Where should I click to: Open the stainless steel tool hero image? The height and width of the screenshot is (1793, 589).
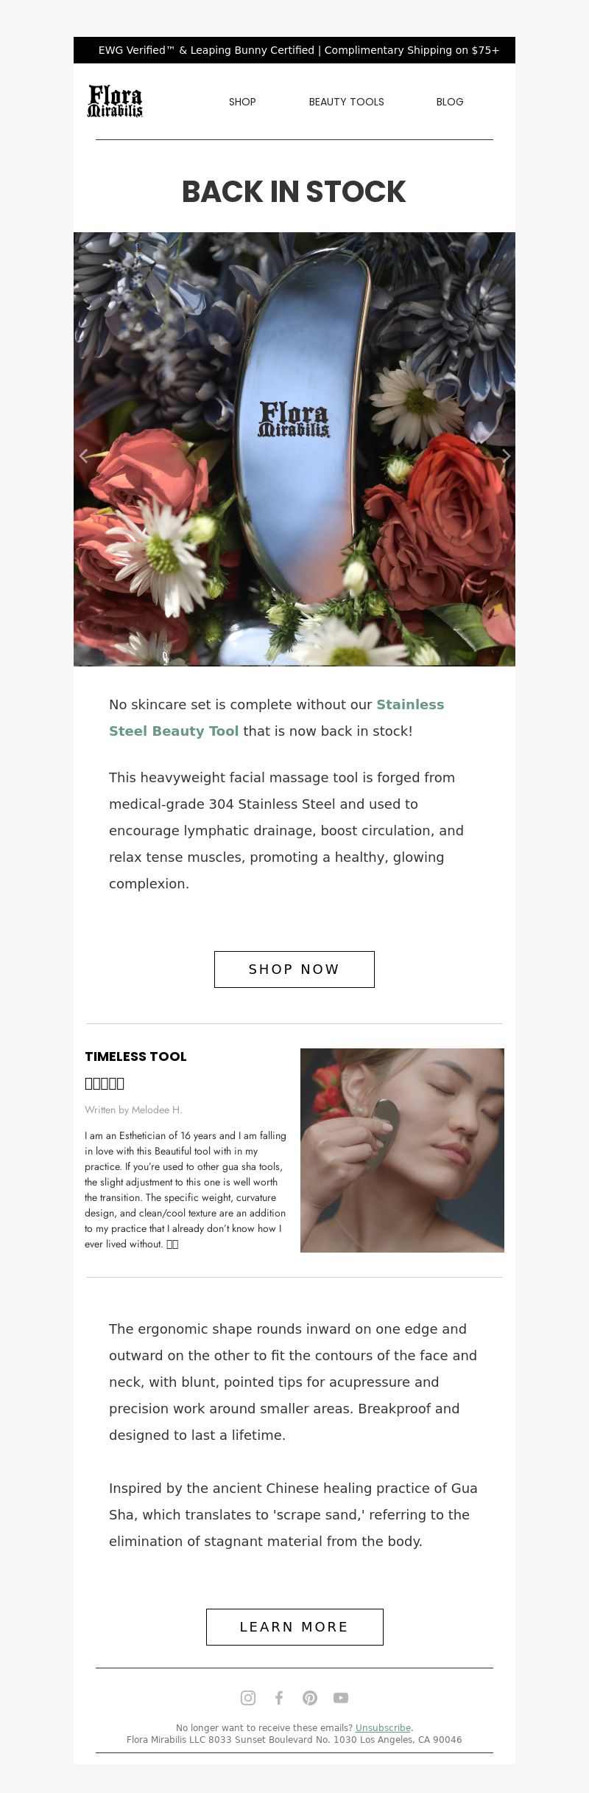point(294,449)
